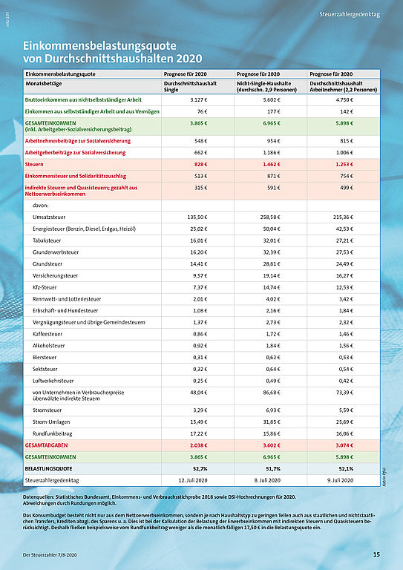403x570 pixels.
Task: Click the value '24,49 €' for Grundsteuer
Action: (345, 264)
